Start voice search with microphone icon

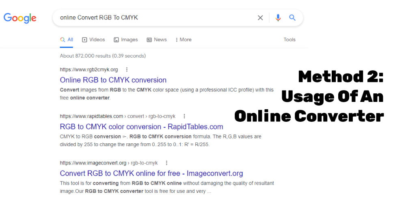click(x=278, y=17)
